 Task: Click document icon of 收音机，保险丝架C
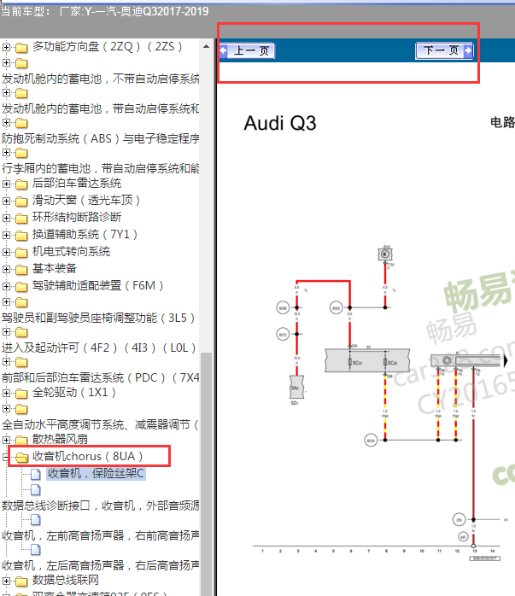pos(35,475)
